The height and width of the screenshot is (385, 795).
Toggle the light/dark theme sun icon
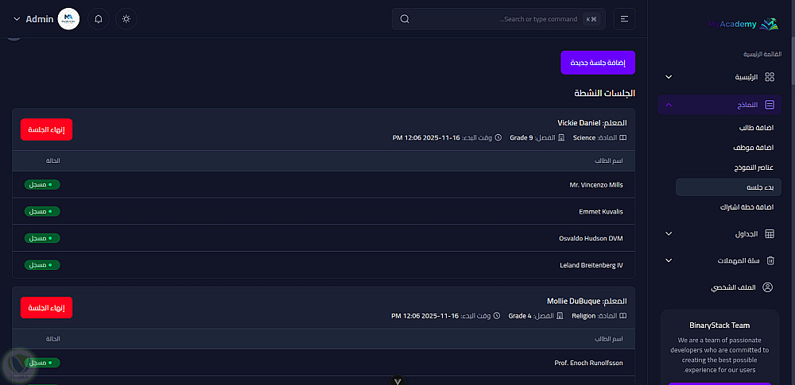point(126,19)
